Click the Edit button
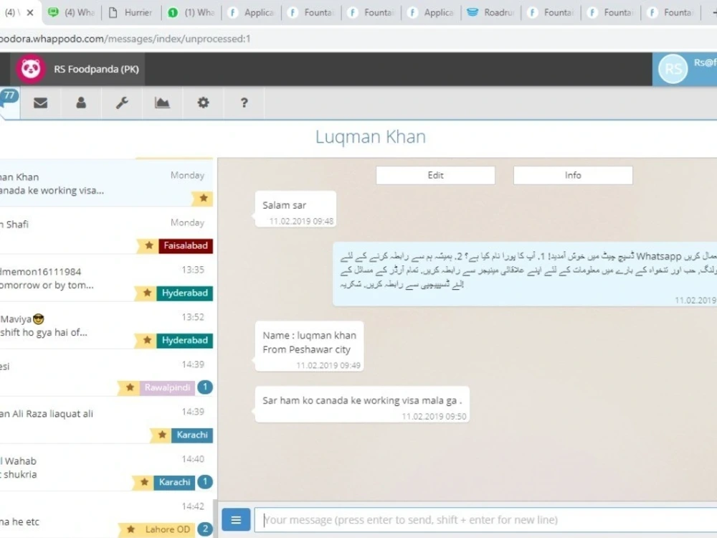The image size is (717, 538). pyautogui.click(x=435, y=175)
